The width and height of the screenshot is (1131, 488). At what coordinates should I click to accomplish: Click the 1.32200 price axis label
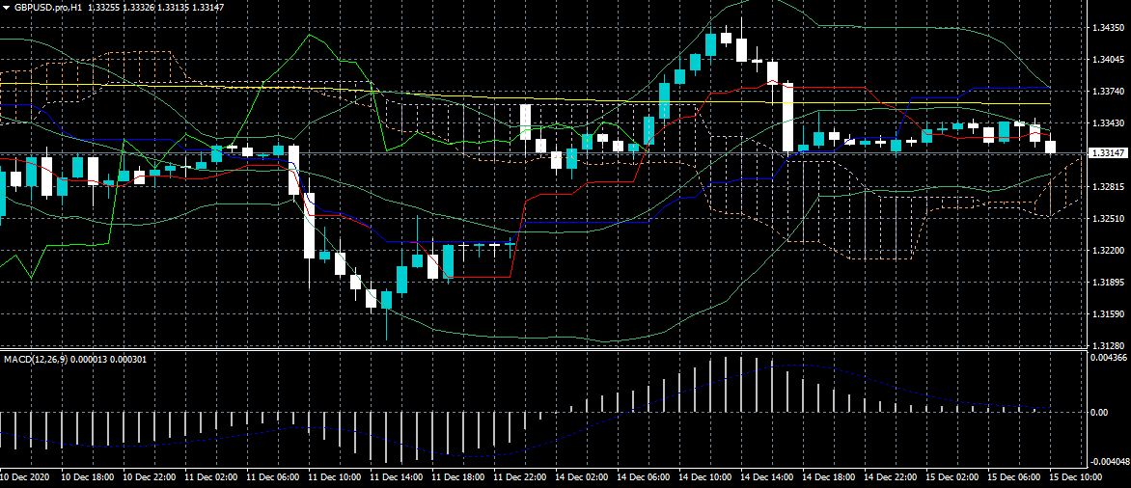click(x=1107, y=250)
